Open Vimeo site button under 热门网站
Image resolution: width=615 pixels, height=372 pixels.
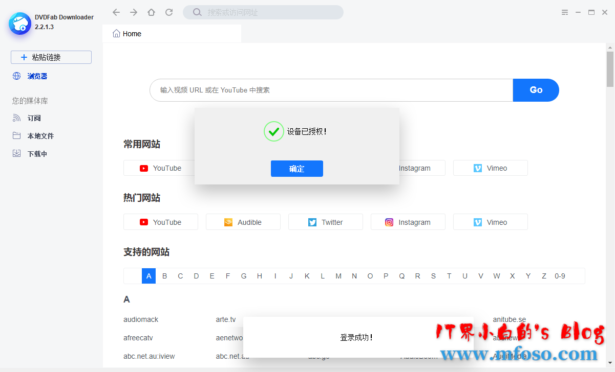click(x=491, y=222)
